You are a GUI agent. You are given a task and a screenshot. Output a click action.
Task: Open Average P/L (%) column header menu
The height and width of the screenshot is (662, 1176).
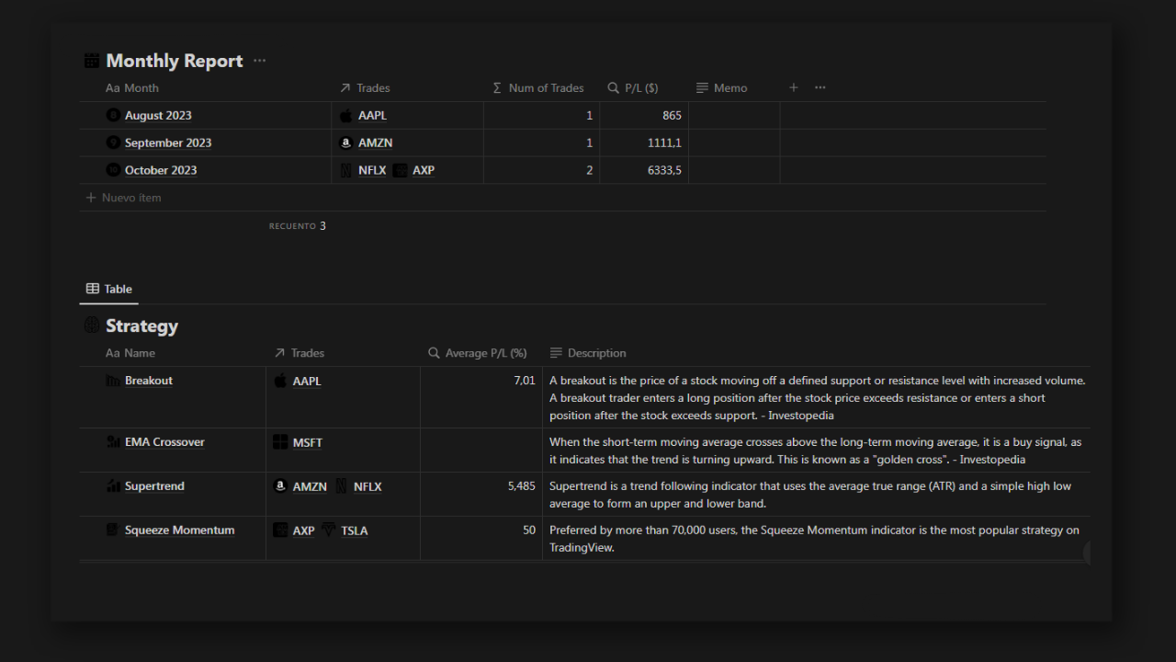[478, 353]
